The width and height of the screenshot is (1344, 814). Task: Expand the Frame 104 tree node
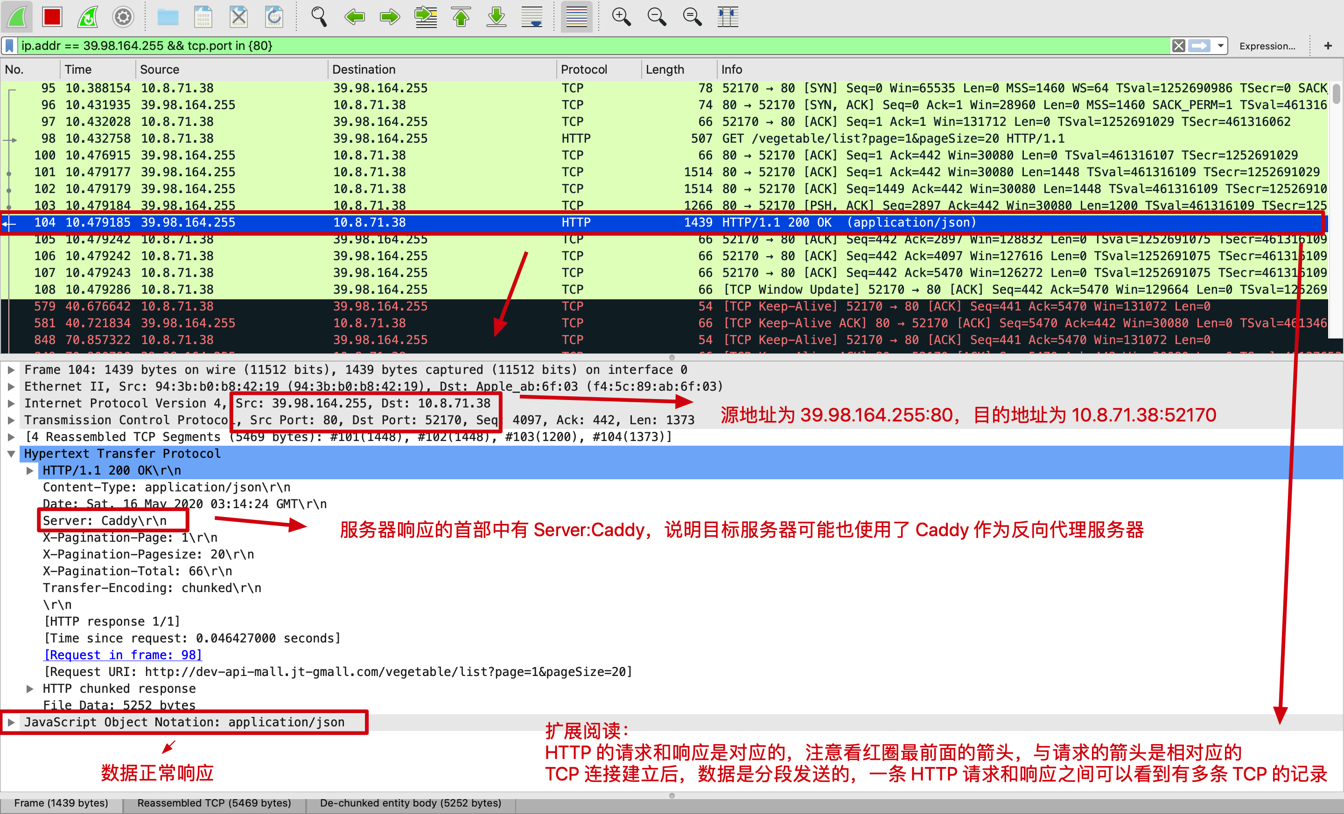coord(11,370)
